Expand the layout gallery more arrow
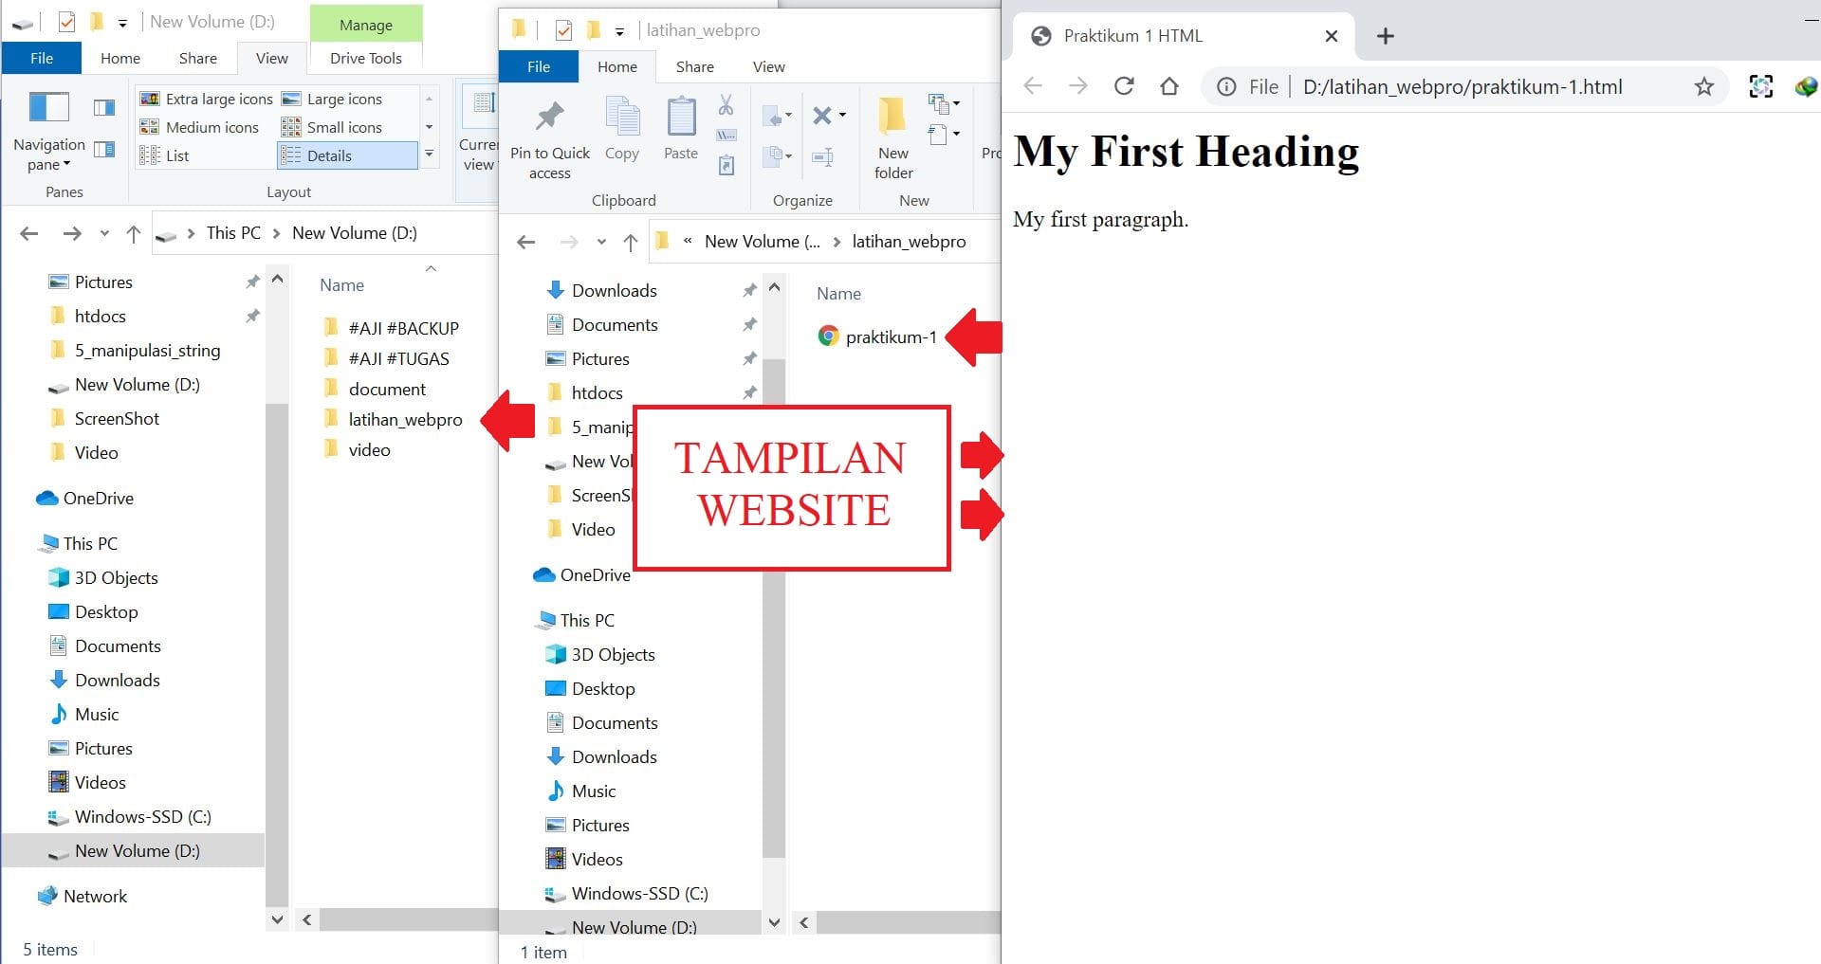 (429, 155)
